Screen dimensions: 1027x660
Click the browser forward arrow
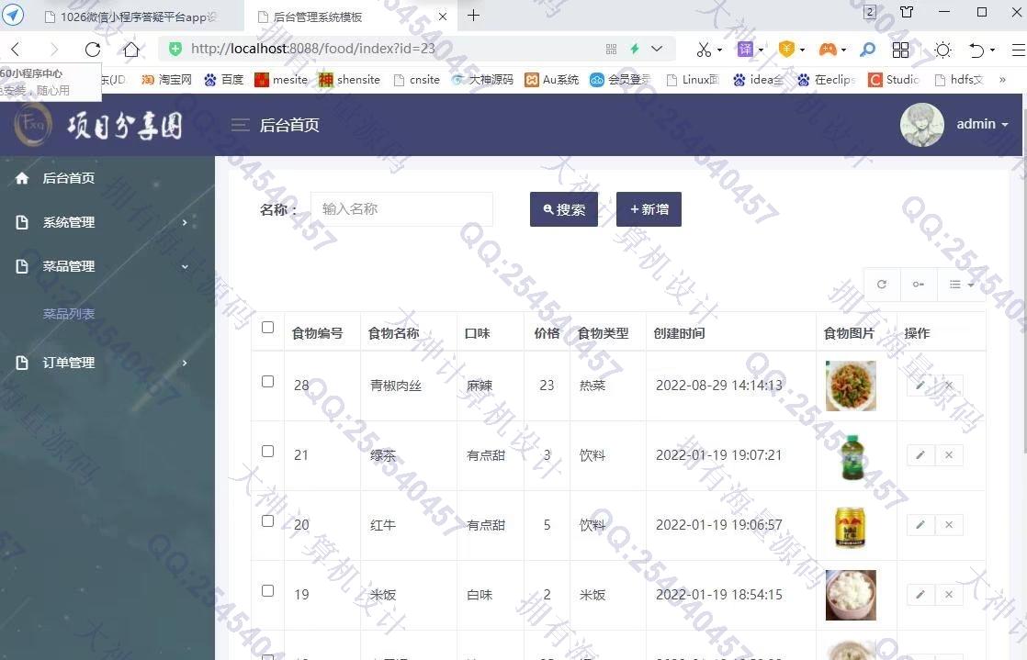tap(53, 49)
